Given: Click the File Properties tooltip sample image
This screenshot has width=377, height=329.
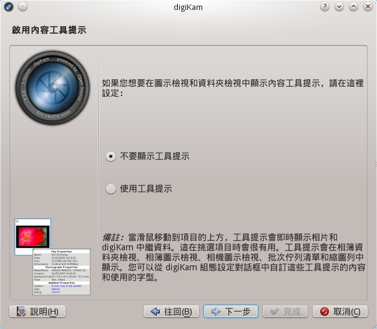Looking at the screenshot, I should coord(62,272).
